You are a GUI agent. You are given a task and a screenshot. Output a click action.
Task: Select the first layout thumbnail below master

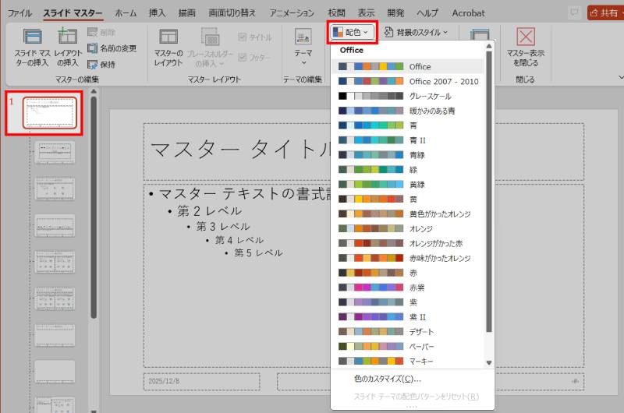point(55,153)
